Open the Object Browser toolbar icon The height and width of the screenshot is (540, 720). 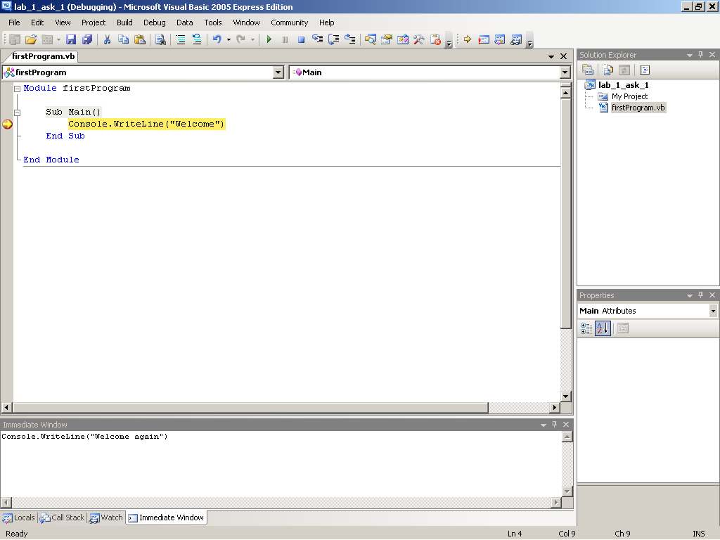(403, 39)
